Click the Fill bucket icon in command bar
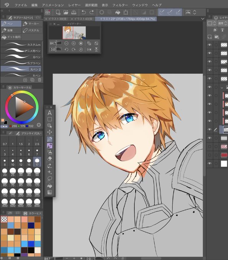228x260 pixels. (118, 12)
